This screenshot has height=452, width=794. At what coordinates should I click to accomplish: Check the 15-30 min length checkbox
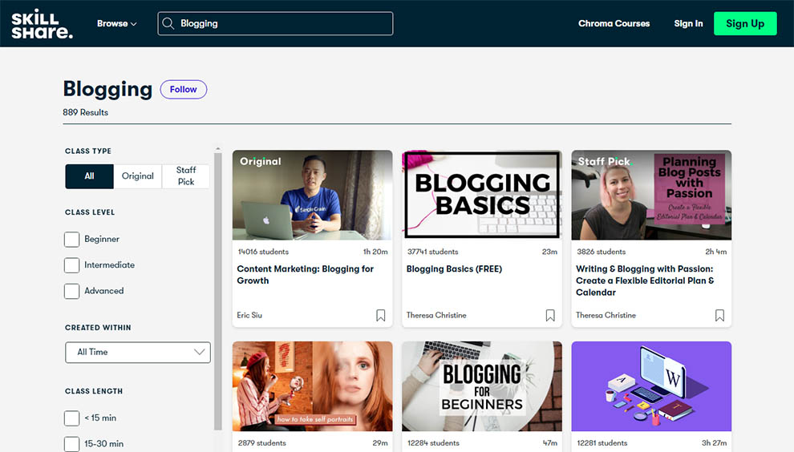72,444
